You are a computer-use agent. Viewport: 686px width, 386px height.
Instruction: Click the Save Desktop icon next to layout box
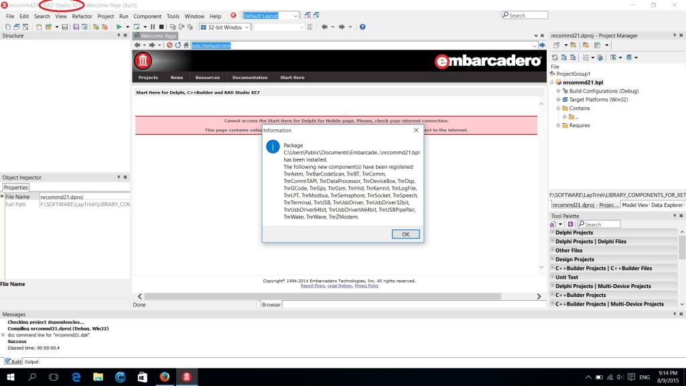tap(307, 15)
